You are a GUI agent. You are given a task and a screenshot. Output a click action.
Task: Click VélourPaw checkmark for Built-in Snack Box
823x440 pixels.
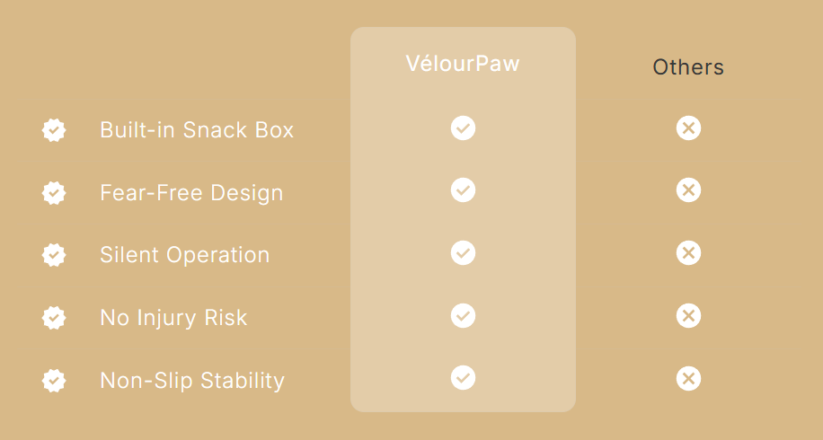(x=463, y=128)
